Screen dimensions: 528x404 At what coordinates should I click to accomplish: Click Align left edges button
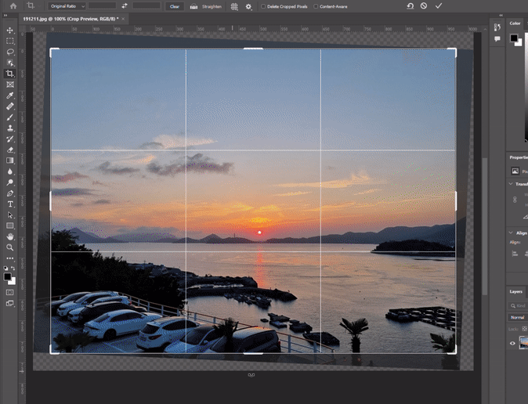click(515, 254)
